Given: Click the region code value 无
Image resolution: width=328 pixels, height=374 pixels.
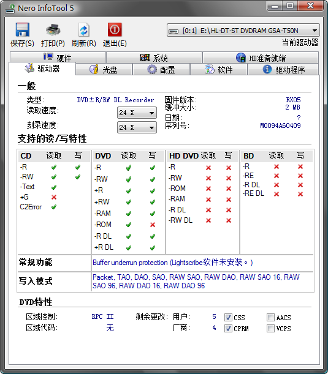Looking at the screenshot, I should click(110, 327).
